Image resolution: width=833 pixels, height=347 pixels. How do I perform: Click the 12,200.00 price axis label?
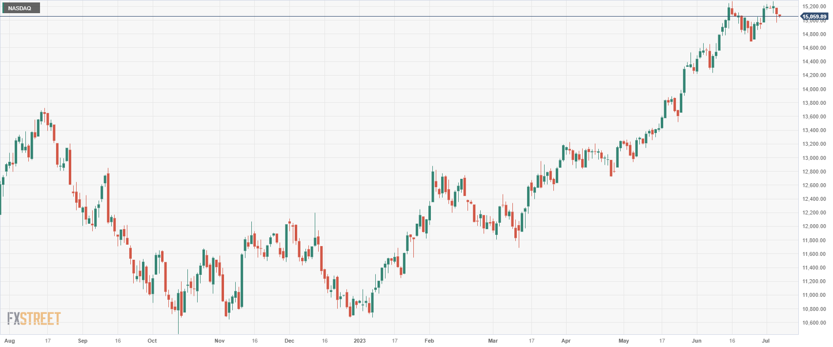(x=814, y=212)
